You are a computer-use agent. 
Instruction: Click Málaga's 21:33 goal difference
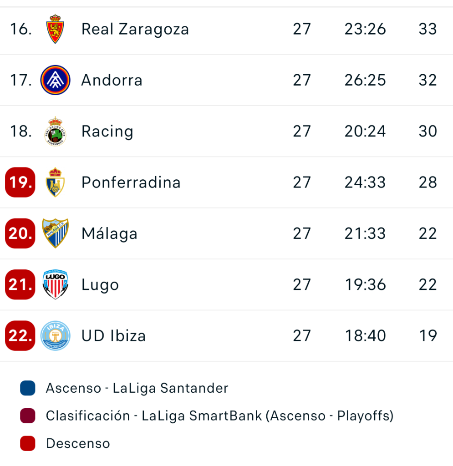365,233
